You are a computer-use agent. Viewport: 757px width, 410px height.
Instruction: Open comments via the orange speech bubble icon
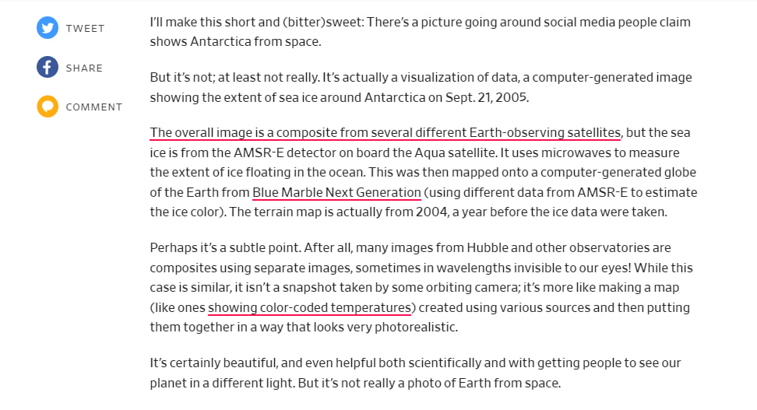[48, 107]
